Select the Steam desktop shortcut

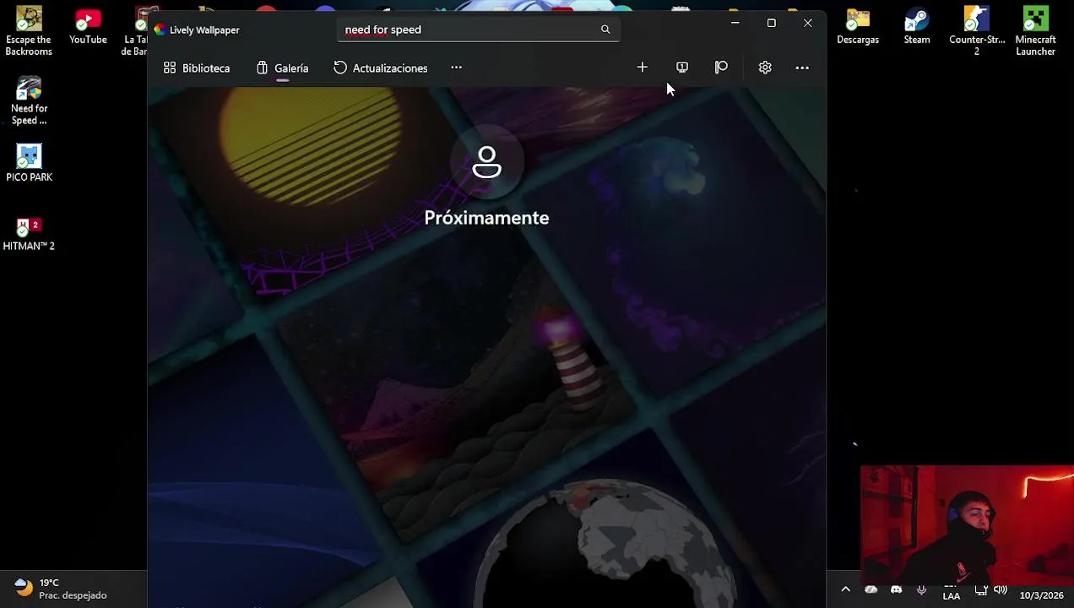point(917,27)
